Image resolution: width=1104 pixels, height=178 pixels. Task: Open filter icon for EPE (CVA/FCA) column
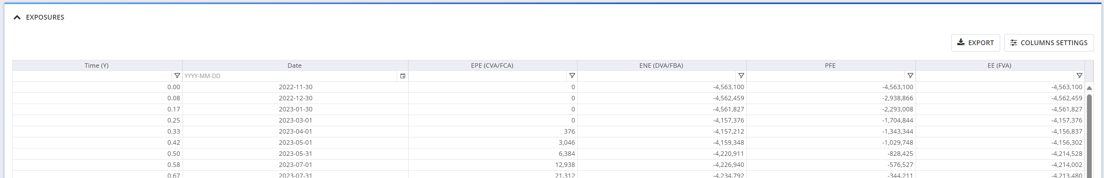(x=572, y=76)
